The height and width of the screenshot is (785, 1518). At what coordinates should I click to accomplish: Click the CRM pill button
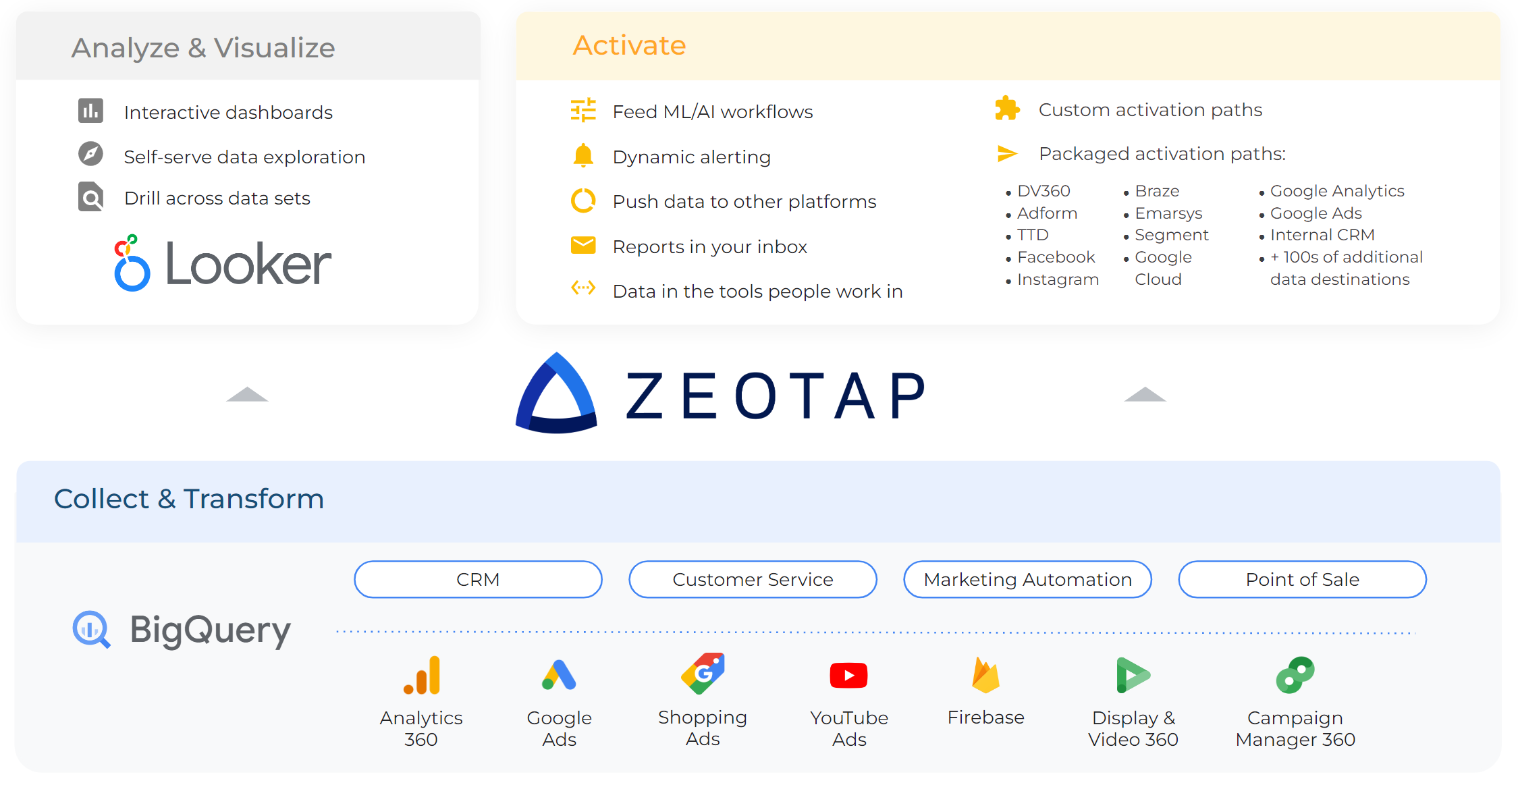coord(478,580)
